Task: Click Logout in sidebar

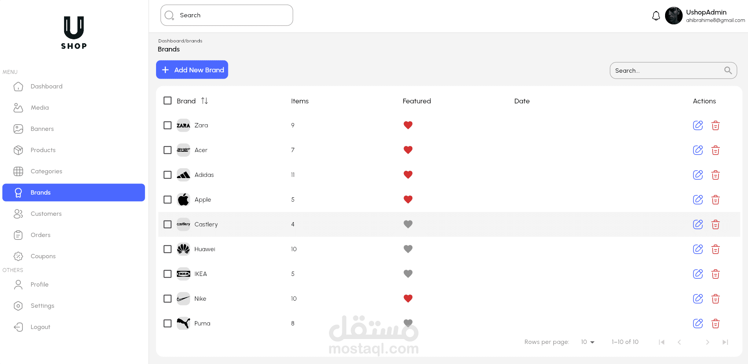Action: (74, 327)
